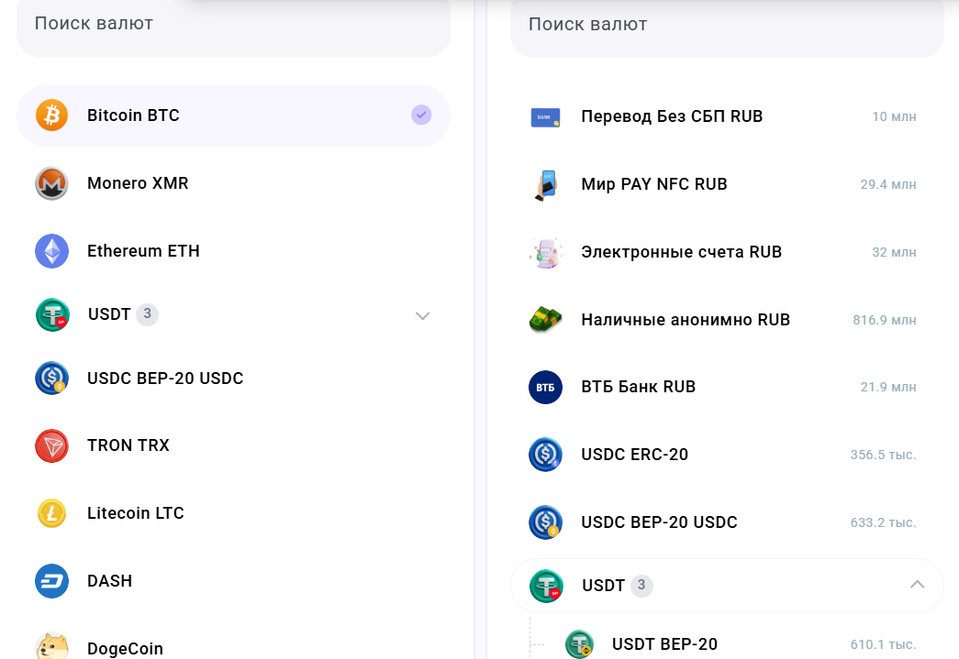Viewport: 959px width, 659px height.
Task: Expand the USDT group in left list
Action: click(x=423, y=316)
